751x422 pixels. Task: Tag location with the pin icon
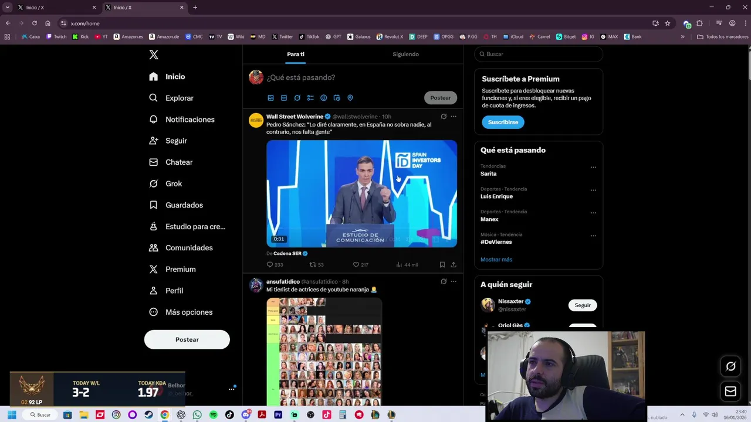coord(350,98)
